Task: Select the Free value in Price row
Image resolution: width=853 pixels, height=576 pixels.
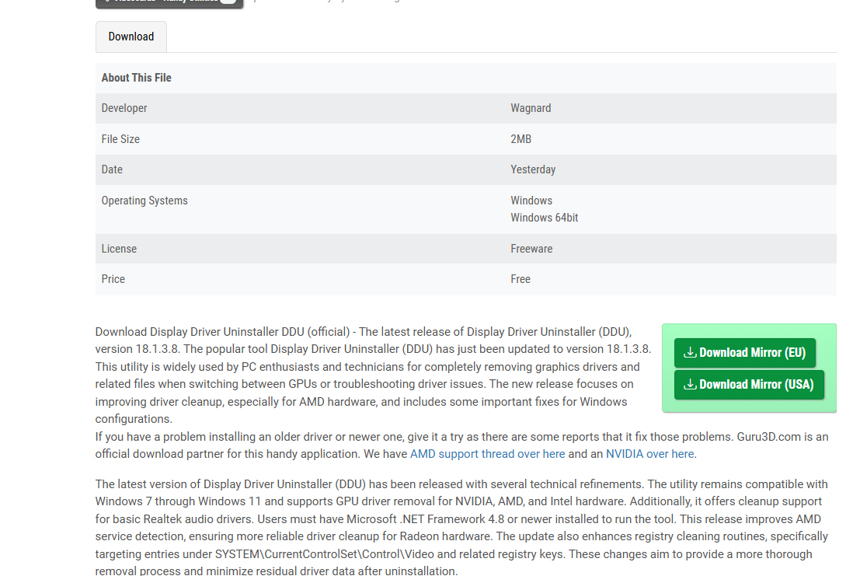Action: (x=520, y=279)
